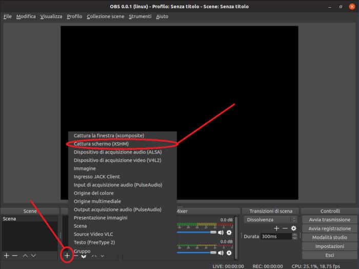This screenshot has width=359, height=269.
Task: Open Impostazioni settings
Action: point(329,246)
